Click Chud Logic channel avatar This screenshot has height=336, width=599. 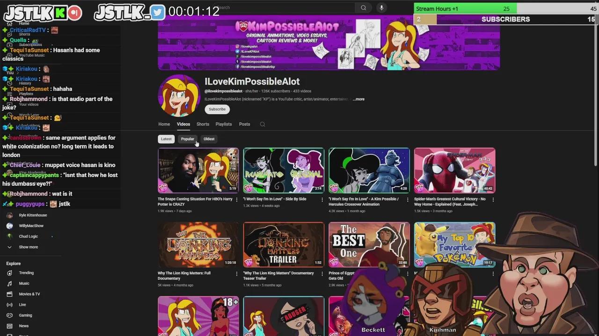pyautogui.click(x=9, y=237)
